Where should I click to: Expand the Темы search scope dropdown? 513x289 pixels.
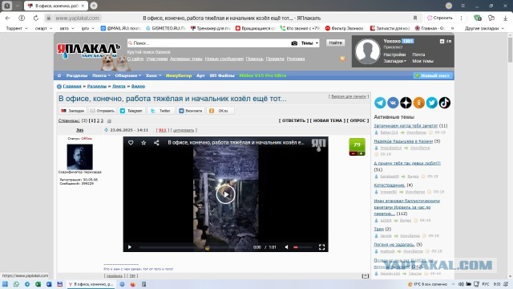[x=309, y=43]
